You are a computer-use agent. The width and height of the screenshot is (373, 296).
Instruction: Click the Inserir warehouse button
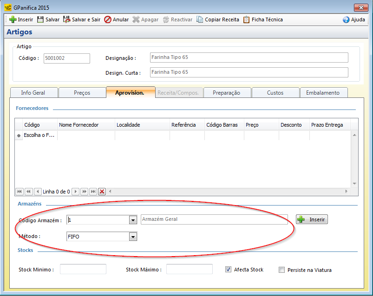pos(312,219)
